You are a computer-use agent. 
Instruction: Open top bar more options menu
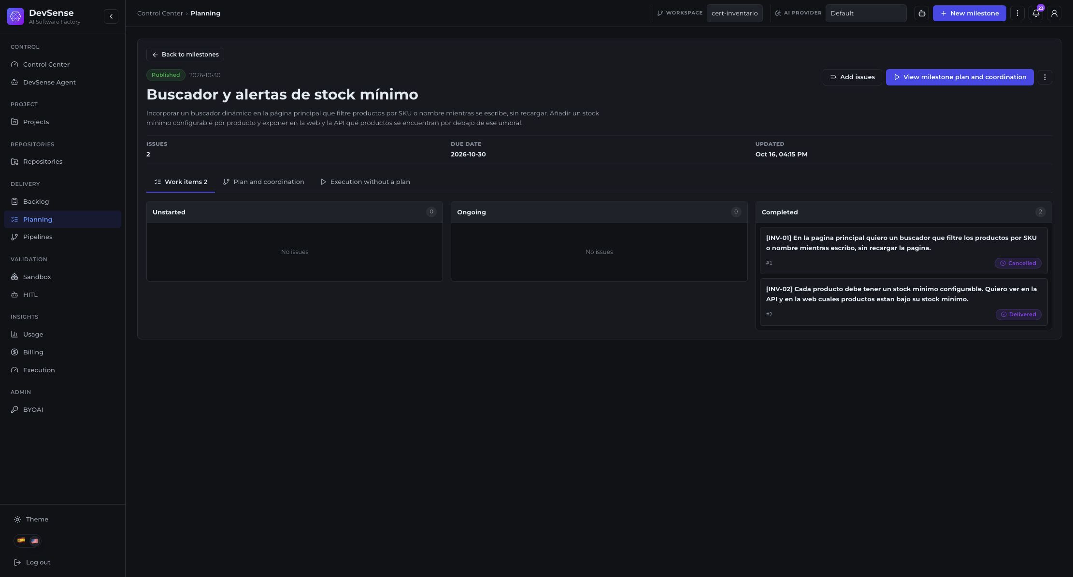tap(1017, 14)
